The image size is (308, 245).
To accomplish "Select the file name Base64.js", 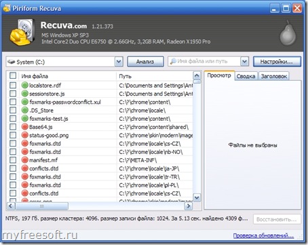I will pyautogui.click(x=41, y=127).
